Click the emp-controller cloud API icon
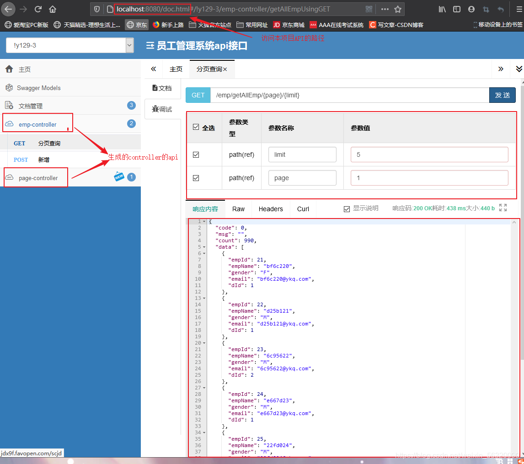Viewport: 524px width, 464px height. click(x=9, y=124)
